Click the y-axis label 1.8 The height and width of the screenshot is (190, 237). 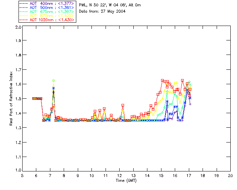tap(18, 55)
